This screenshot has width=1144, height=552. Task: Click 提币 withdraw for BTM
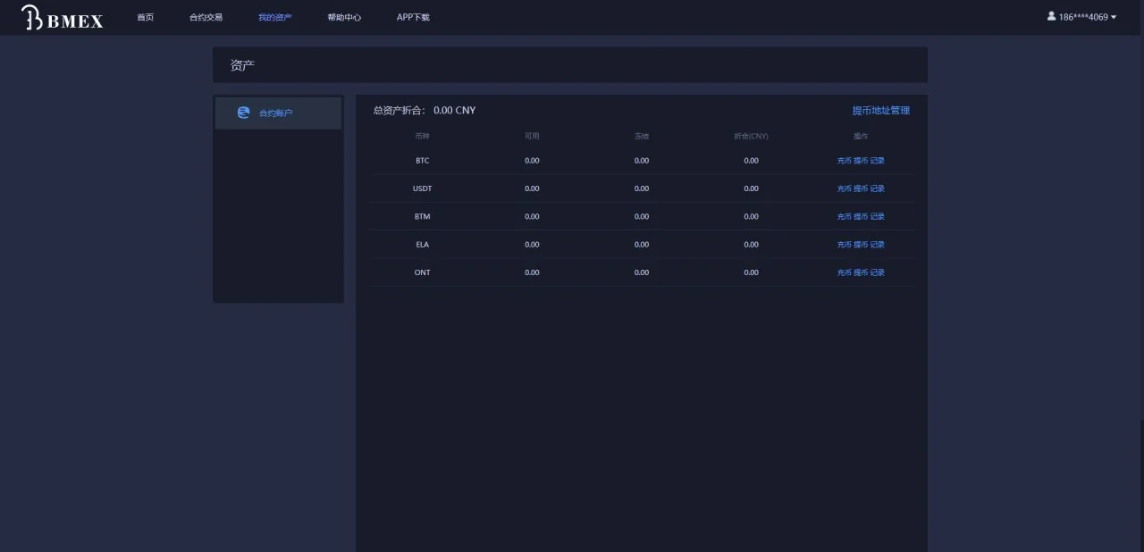click(x=861, y=216)
